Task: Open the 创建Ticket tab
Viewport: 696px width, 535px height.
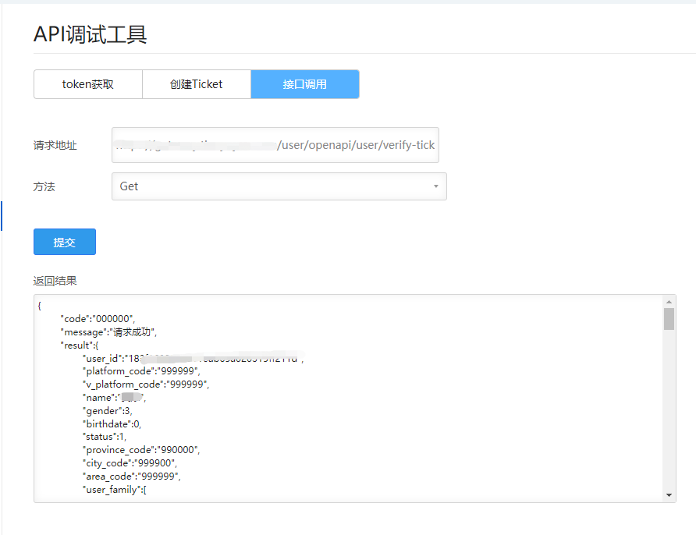Action: point(196,84)
